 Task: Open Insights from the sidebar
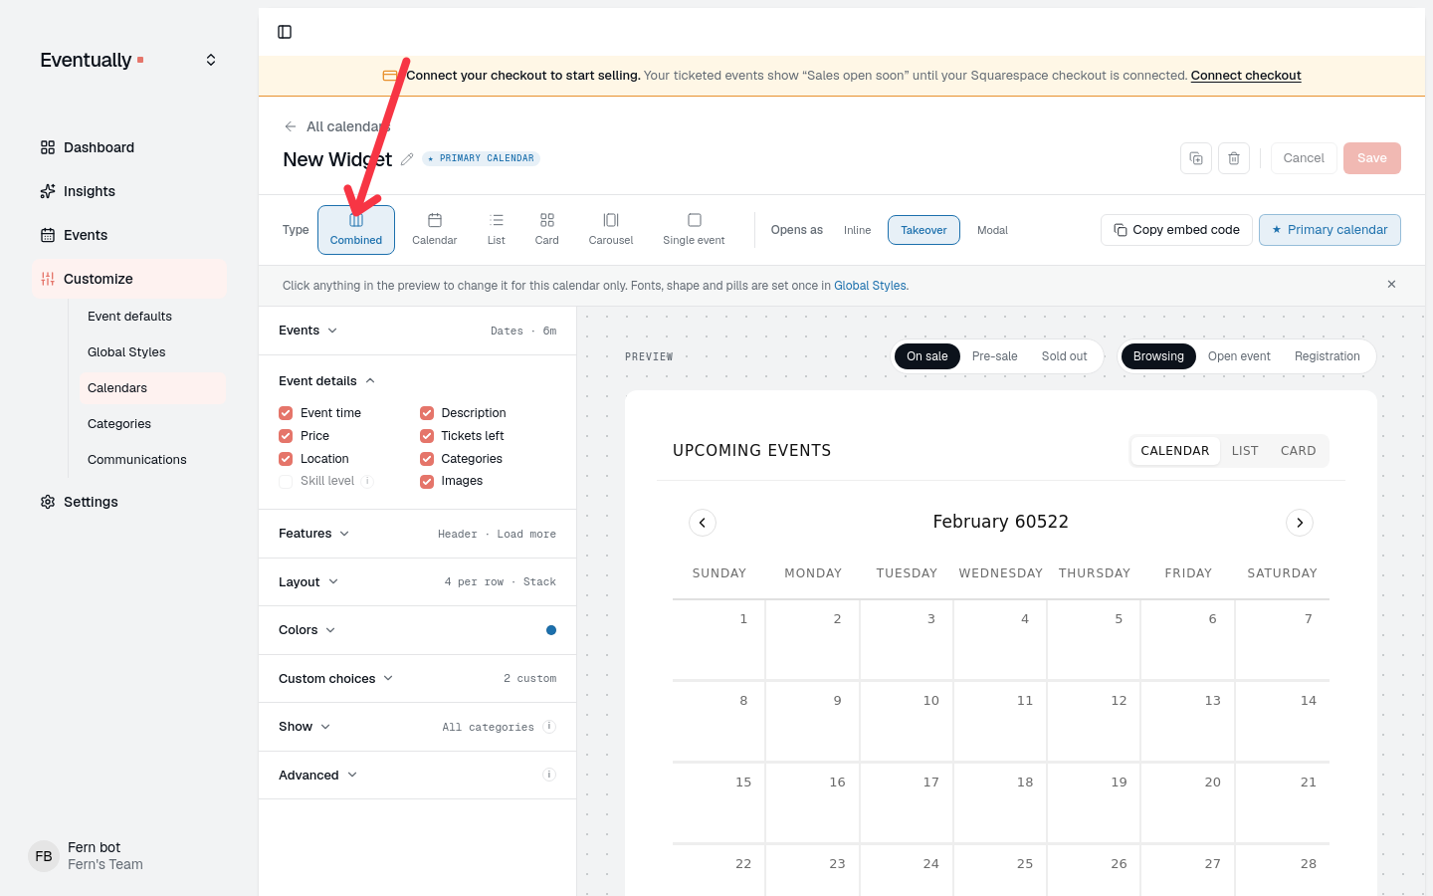[129, 191]
